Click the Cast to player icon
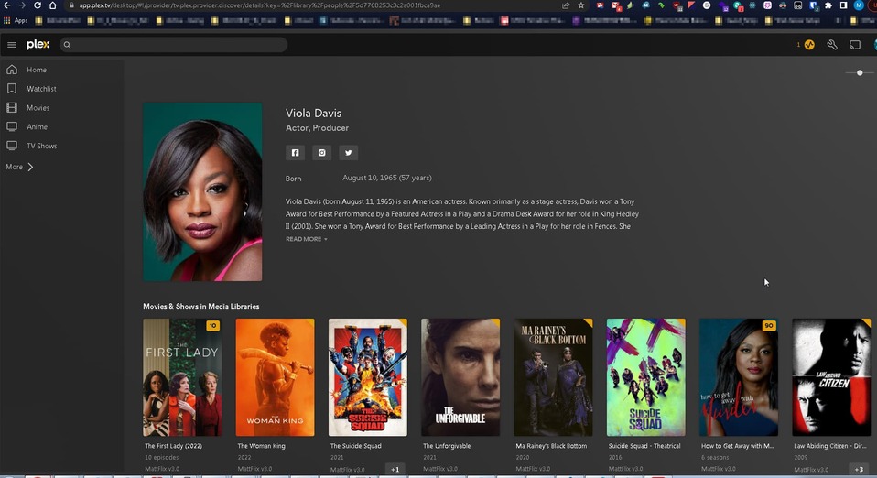 (855, 45)
